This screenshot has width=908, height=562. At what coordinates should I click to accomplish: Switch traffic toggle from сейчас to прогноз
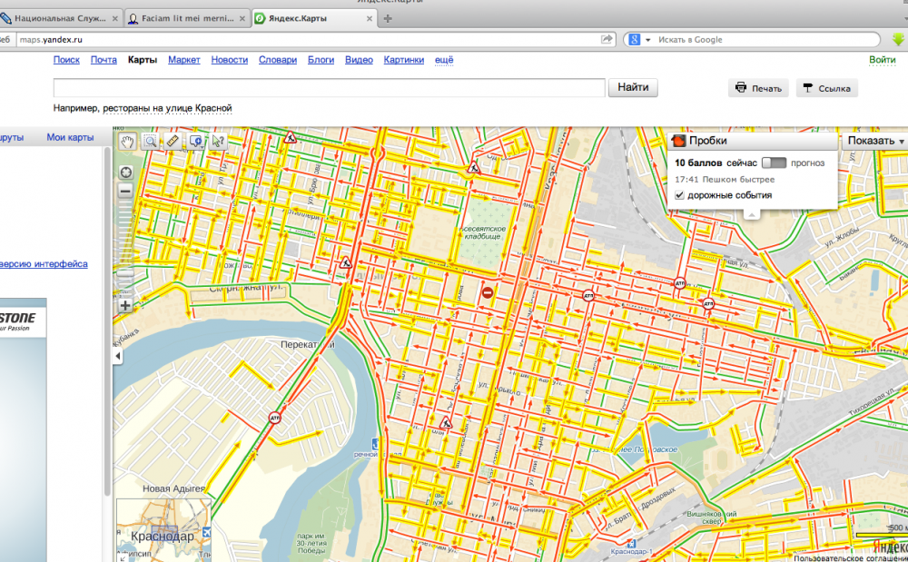pyautogui.click(x=775, y=163)
